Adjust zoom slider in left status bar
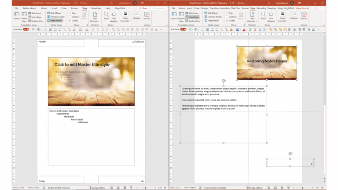The width and height of the screenshot is (338, 190). tap(146, 188)
